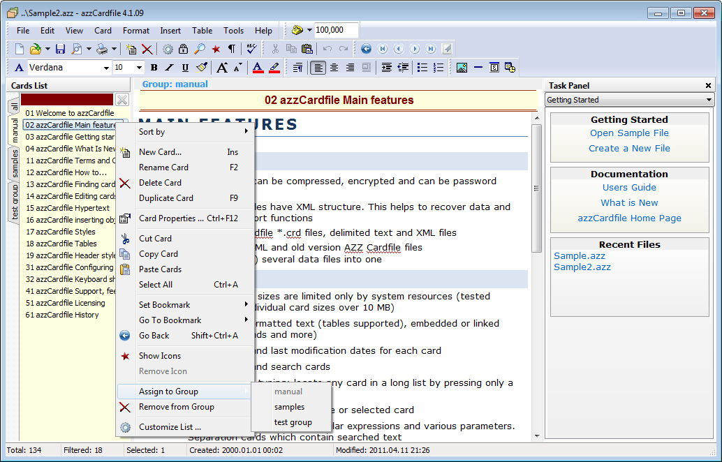Open password protection via the lock icon

click(182, 49)
